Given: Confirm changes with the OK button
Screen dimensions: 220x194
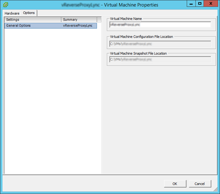Looking at the screenshot, I should tap(175, 183).
